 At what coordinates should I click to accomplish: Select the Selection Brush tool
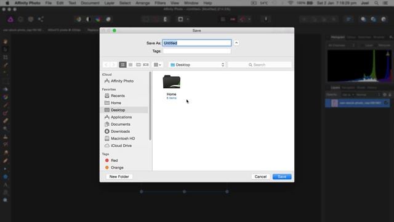[6, 65]
